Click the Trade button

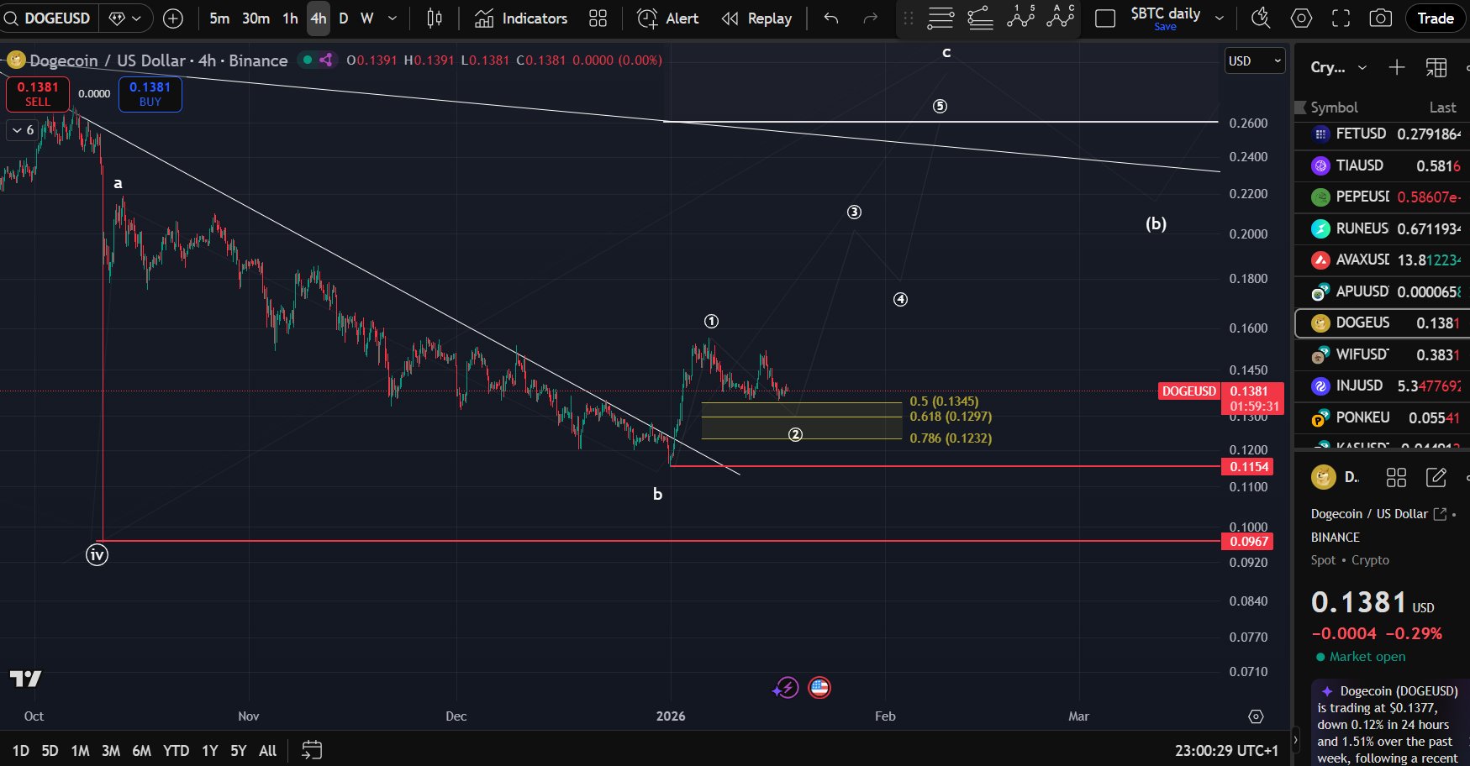pos(1436,18)
